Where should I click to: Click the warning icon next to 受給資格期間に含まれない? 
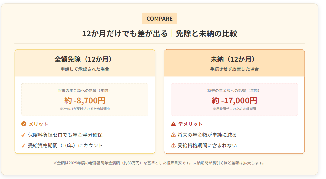173,146
